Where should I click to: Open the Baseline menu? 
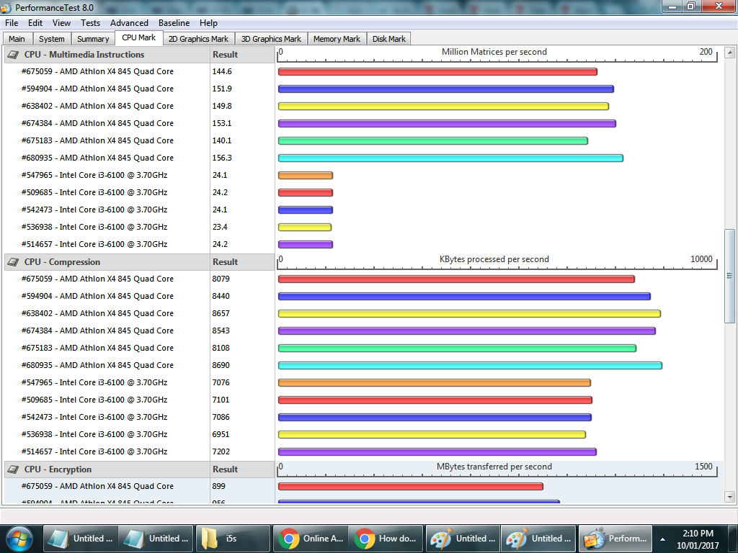(174, 23)
